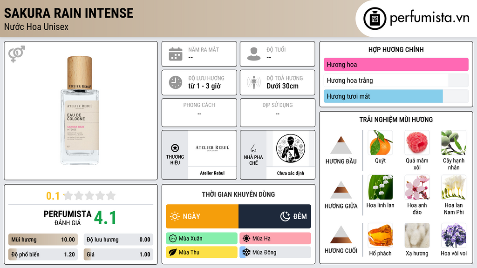Click the leaf icon for Mùa Thu
477x268 pixels.
pos(173,252)
